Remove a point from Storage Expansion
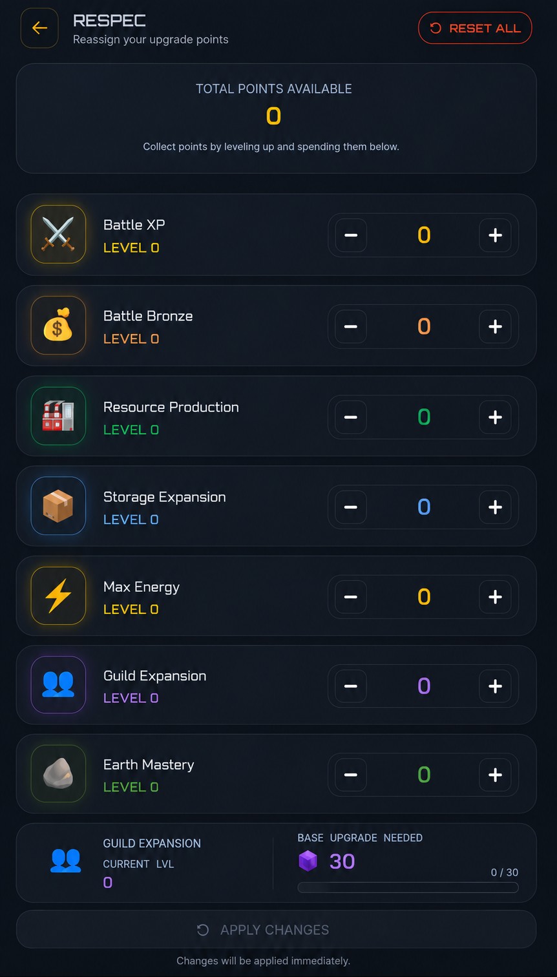Screen dimensions: 557x977 [351, 507]
